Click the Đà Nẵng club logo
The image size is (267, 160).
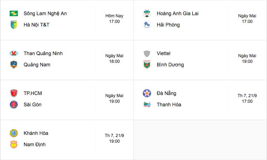[x=147, y=93]
